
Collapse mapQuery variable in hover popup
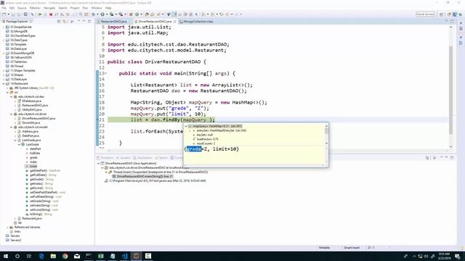(x=186, y=126)
